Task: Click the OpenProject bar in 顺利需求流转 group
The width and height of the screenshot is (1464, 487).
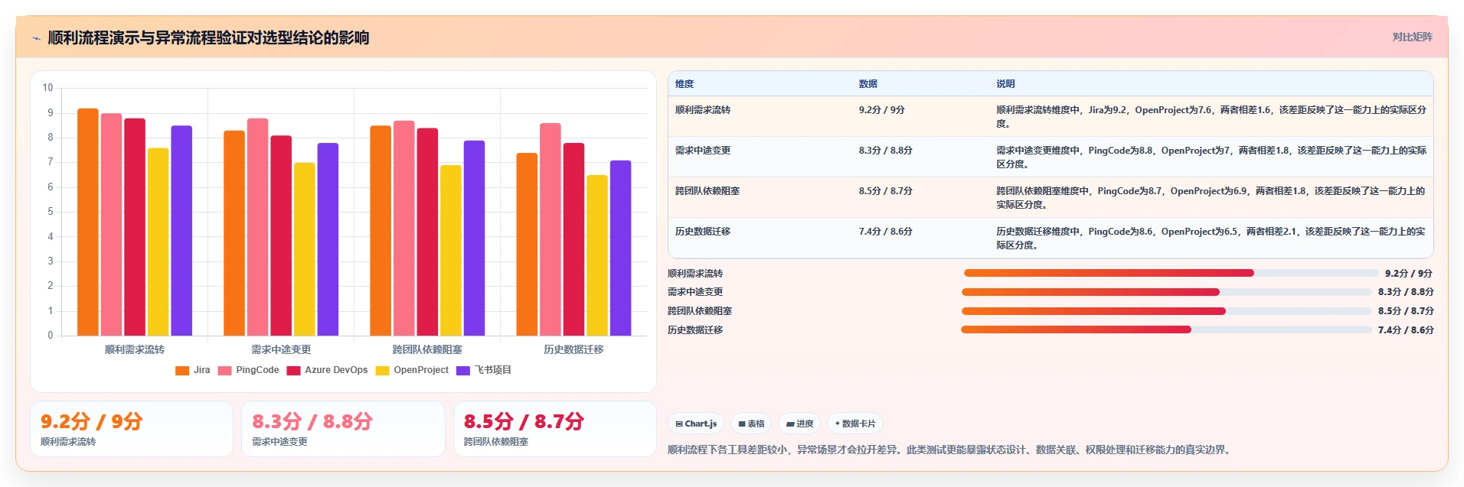Action: tap(158, 242)
